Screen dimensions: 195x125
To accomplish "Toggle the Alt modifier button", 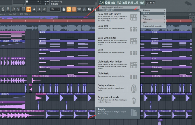I will [x=74, y=9].
